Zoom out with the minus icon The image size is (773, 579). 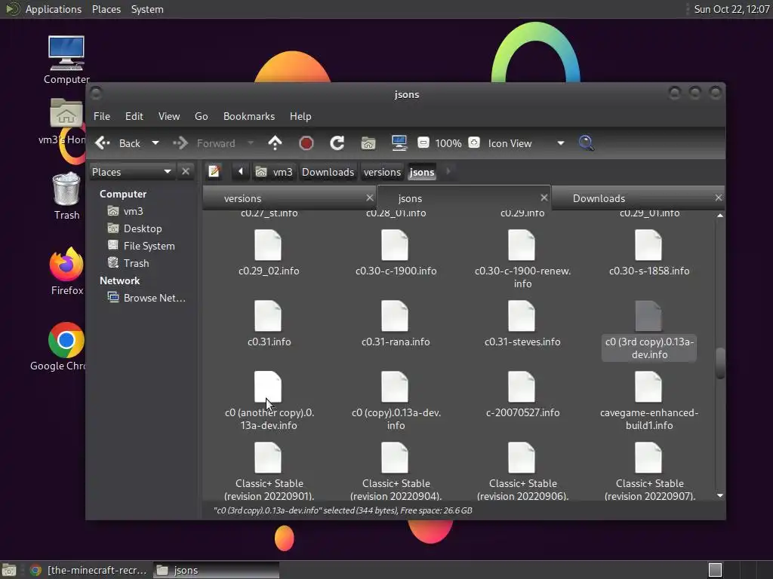pyautogui.click(x=423, y=142)
